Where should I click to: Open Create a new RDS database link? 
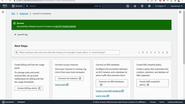[x=110, y=91]
